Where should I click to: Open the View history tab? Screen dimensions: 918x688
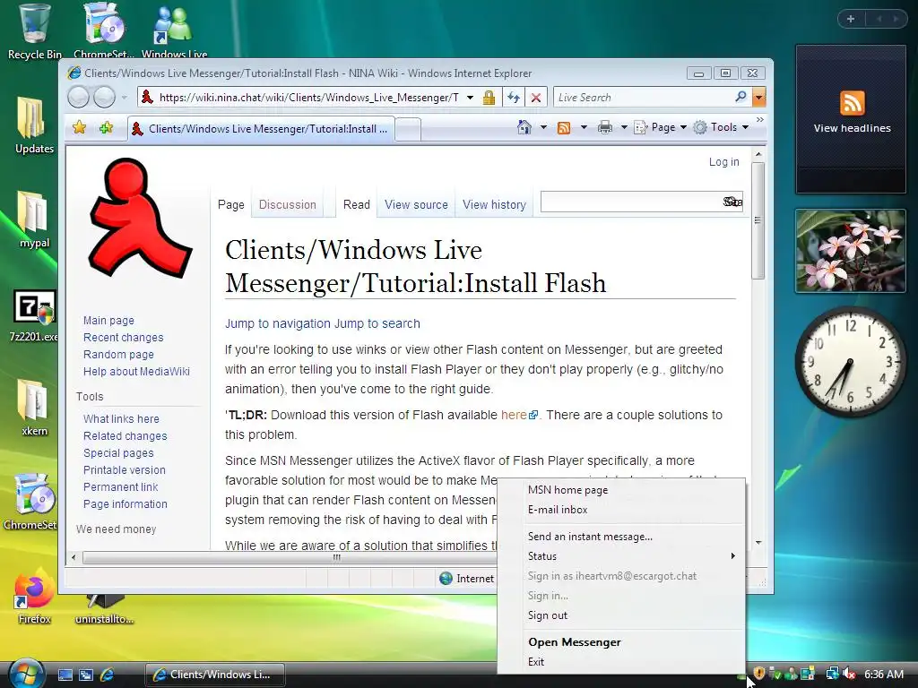tap(494, 205)
